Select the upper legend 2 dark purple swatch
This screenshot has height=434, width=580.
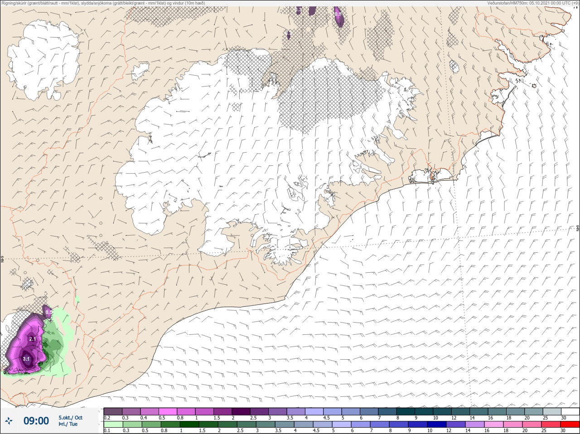point(242,411)
